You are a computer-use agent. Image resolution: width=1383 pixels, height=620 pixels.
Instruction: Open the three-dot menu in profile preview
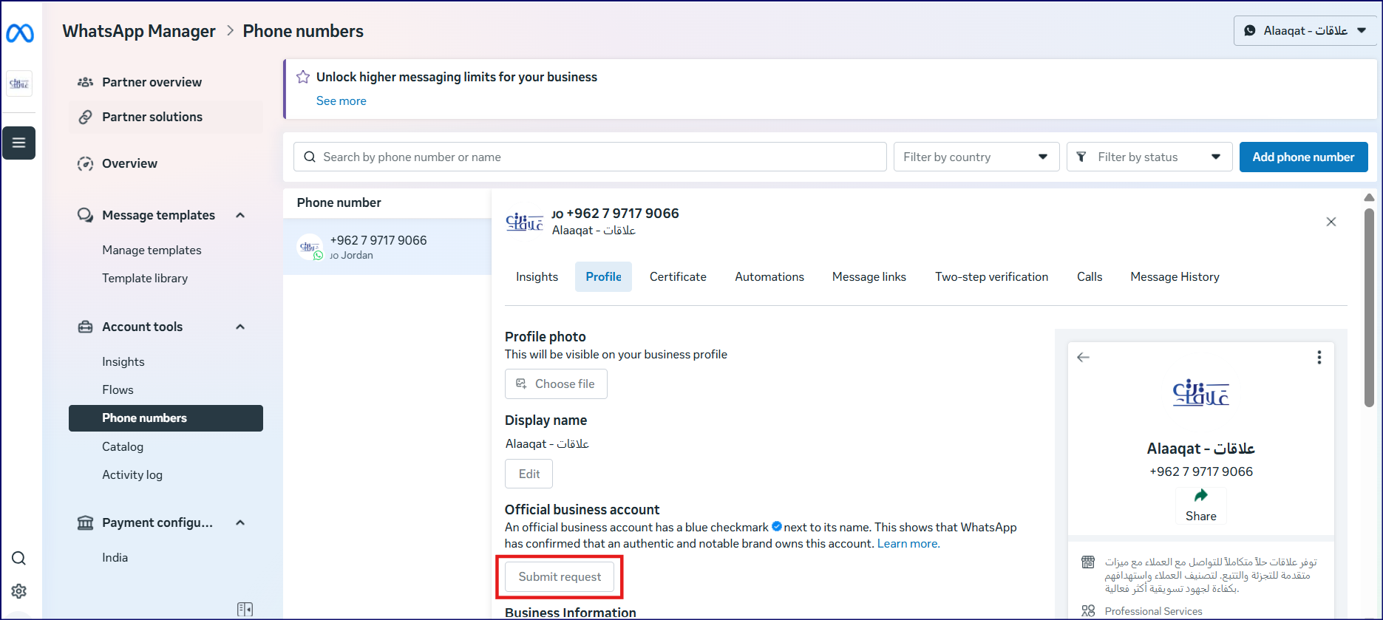[1319, 358]
